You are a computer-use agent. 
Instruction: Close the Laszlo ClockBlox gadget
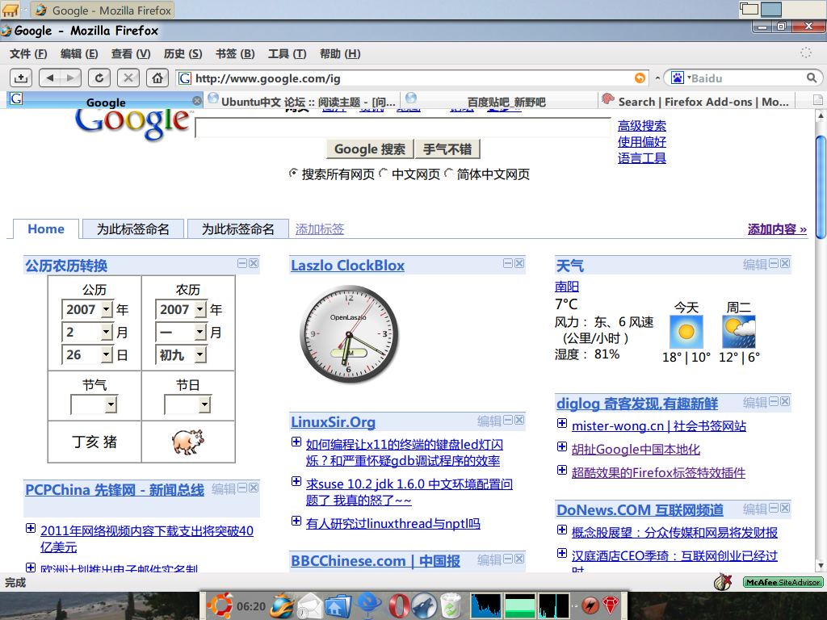pyautogui.click(x=519, y=263)
